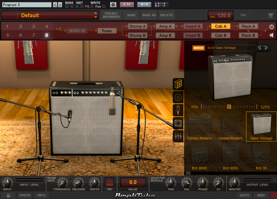Select the Stomp A module
277x199 pixels.
(138, 26)
